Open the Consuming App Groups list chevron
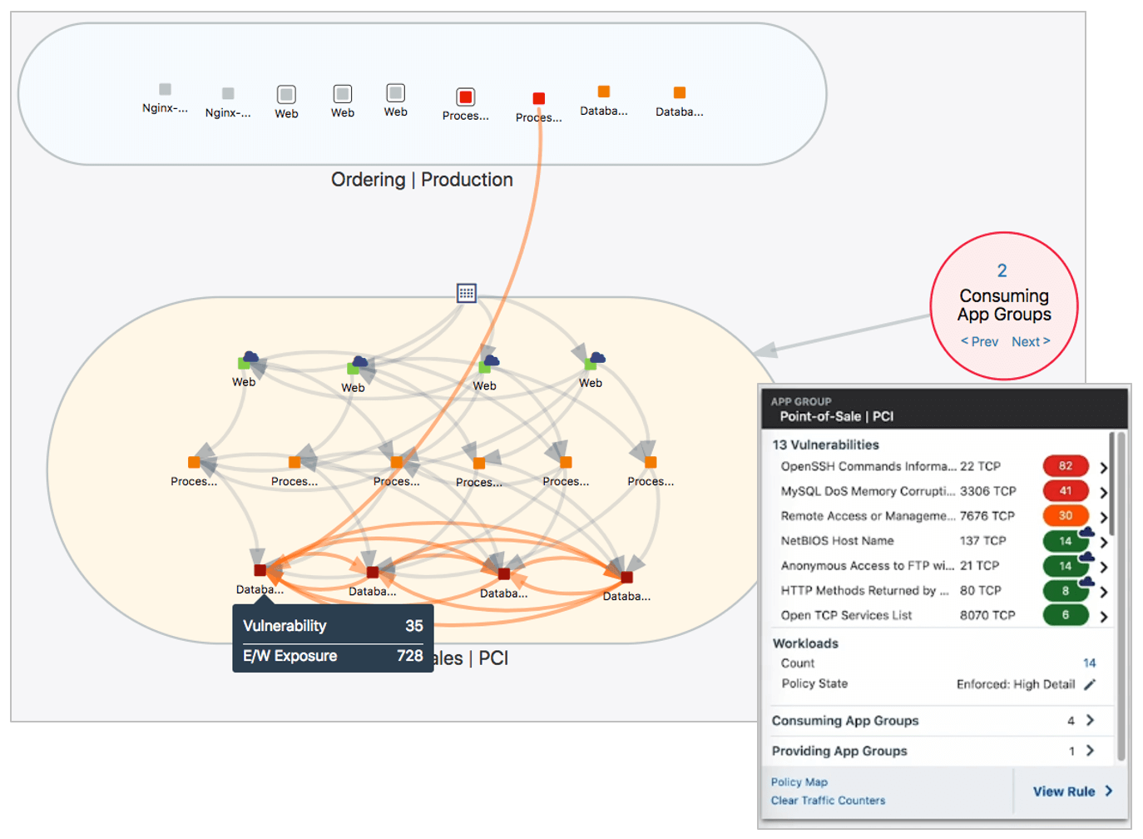The height and width of the screenshot is (839, 1143). 1090,721
